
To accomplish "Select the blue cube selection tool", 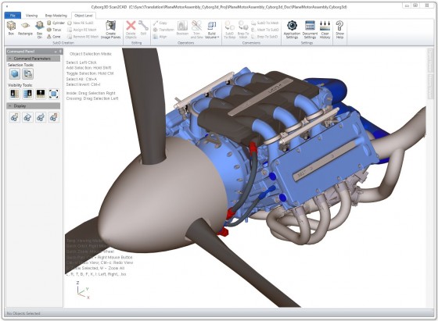I will pos(15,74).
